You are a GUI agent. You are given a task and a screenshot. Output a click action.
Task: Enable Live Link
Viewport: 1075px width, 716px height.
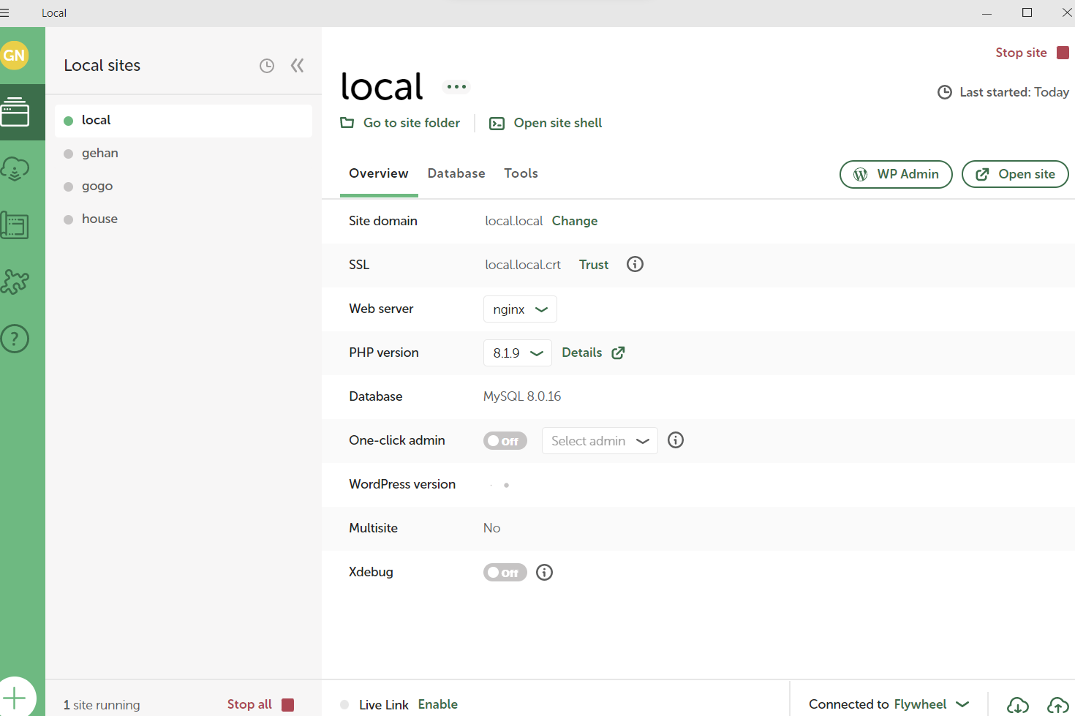click(x=438, y=704)
